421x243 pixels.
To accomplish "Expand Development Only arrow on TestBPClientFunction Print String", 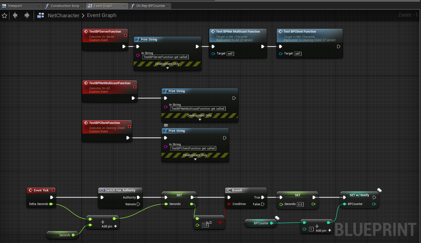I will pos(195,159).
